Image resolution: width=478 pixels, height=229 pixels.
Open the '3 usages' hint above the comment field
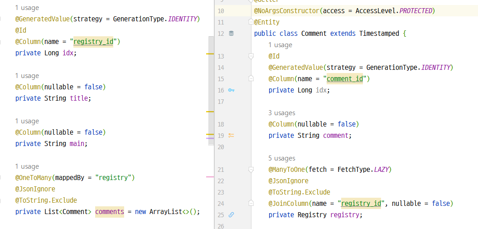(x=282, y=113)
